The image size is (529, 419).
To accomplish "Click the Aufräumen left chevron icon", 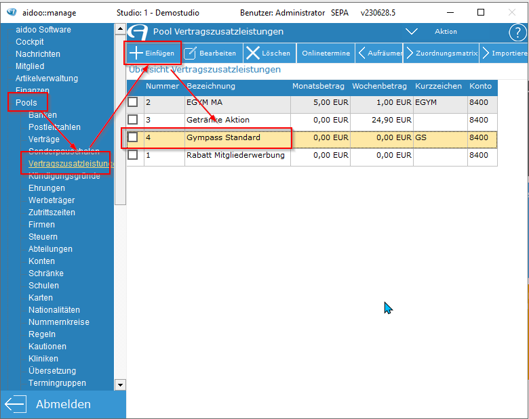I will click(361, 53).
